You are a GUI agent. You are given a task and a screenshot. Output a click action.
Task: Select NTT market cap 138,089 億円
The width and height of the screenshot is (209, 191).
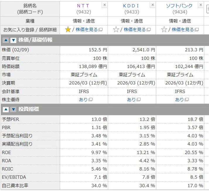point(93,66)
